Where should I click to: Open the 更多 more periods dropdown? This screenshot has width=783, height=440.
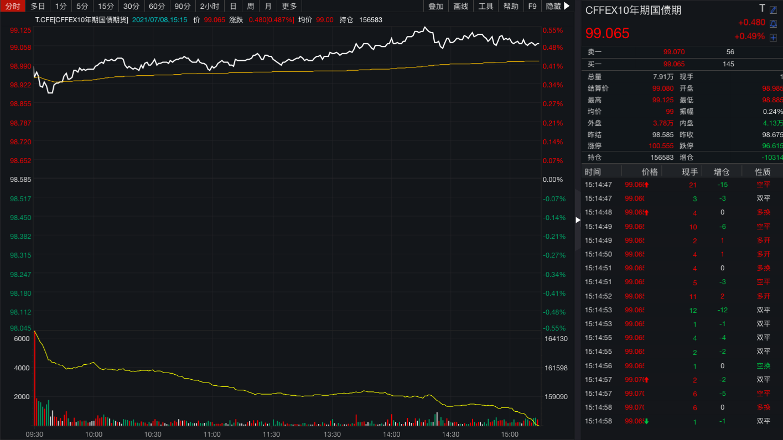tap(289, 6)
